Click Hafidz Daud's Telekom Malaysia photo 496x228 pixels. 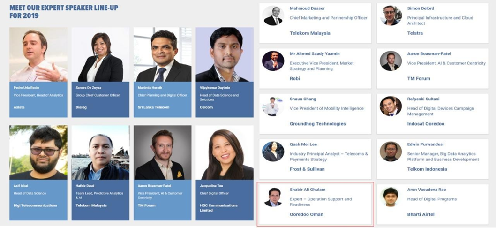pyautogui.click(x=100, y=152)
